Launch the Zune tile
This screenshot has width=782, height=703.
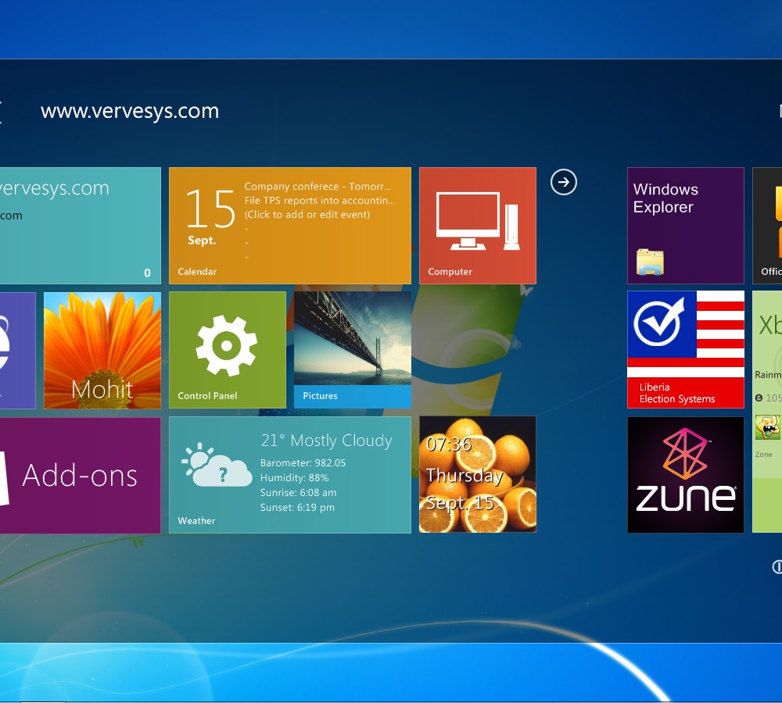685,474
